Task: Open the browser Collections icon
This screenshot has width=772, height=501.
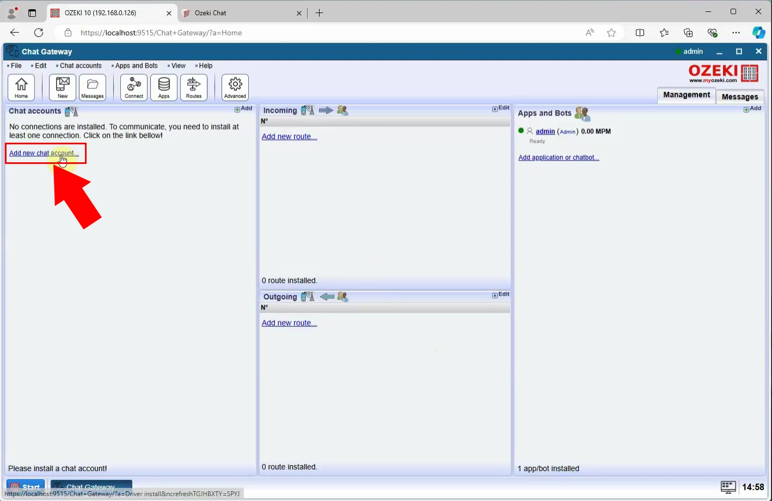Action: click(x=688, y=33)
